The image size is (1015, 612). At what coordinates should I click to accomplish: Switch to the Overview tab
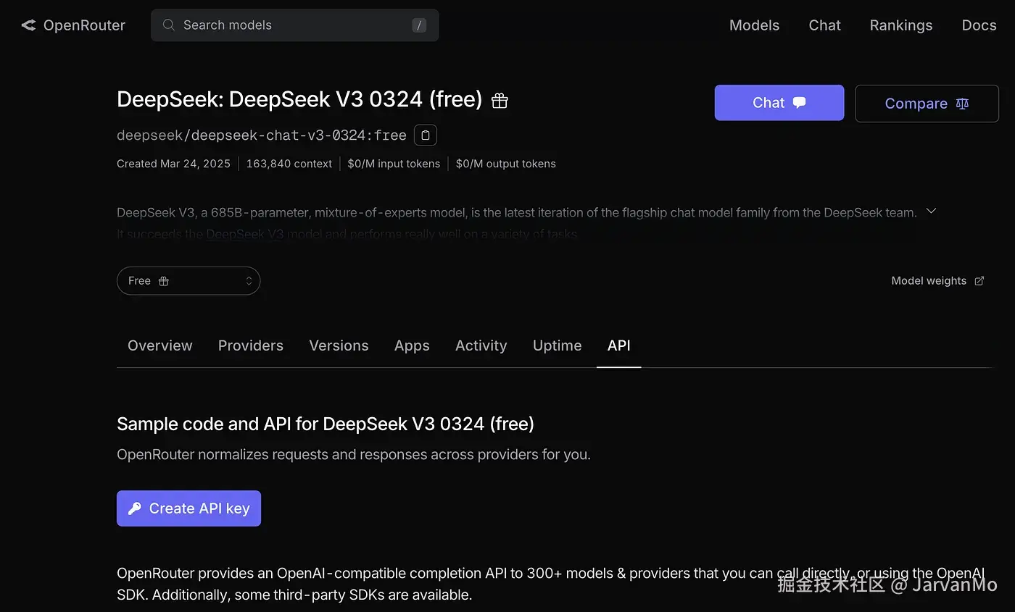160,345
